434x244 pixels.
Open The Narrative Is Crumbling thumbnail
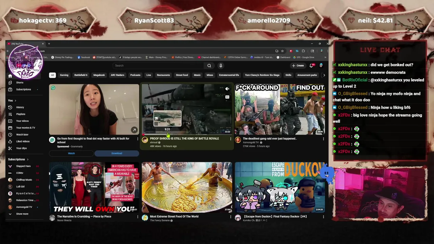coord(94,187)
